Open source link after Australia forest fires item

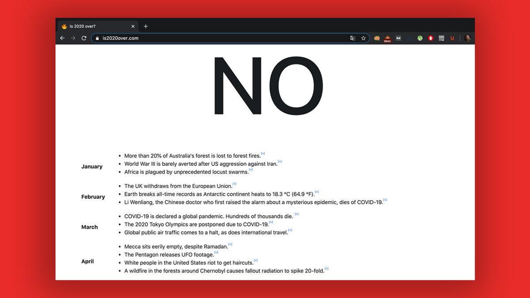coord(263,154)
